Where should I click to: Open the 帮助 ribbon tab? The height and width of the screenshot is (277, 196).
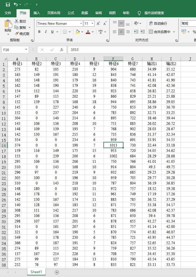pyautogui.click(x=126, y=13)
